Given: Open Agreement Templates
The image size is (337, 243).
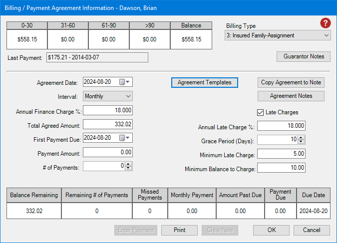Looking at the screenshot, I should coord(204,83).
